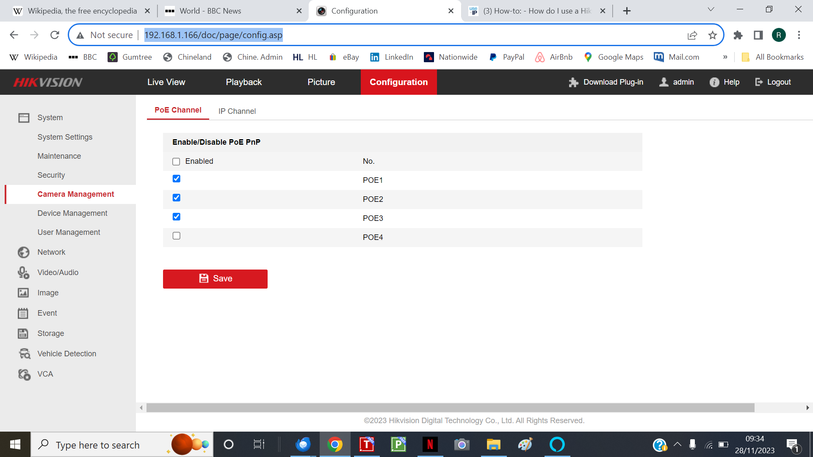Open the Chrome tab search dropdown
This screenshot has height=457, width=813.
coord(711,10)
